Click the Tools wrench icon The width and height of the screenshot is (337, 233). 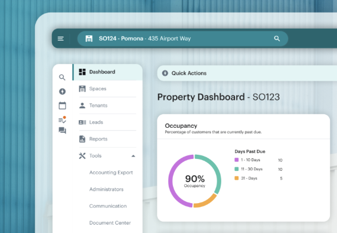pyautogui.click(x=82, y=156)
